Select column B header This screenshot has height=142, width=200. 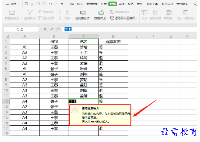point(54,36)
